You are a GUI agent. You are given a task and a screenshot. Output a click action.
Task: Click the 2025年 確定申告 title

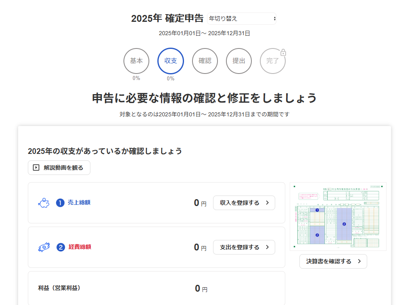[167, 19]
